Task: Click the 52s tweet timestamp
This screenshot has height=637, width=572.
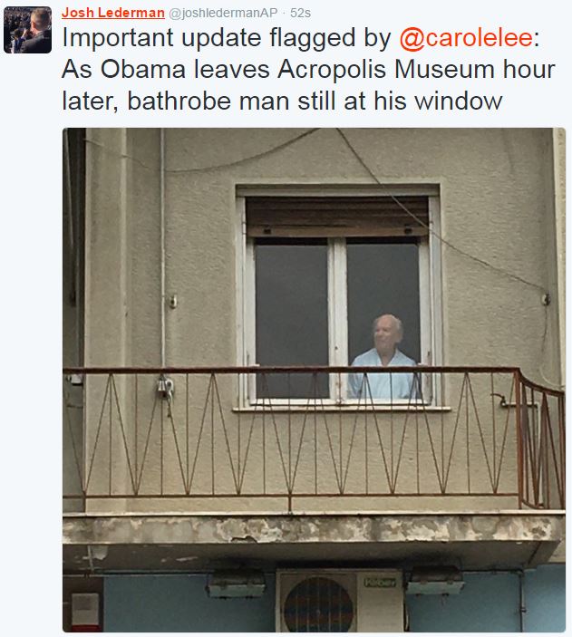Action: click(x=300, y=13)
